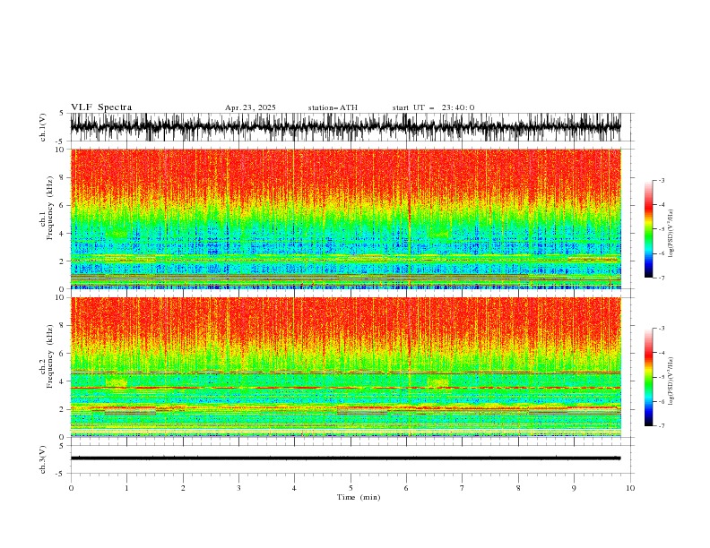Click time axis tick label '10'
The width and height of the screenshot is (710, 548).
coord(630,488)
